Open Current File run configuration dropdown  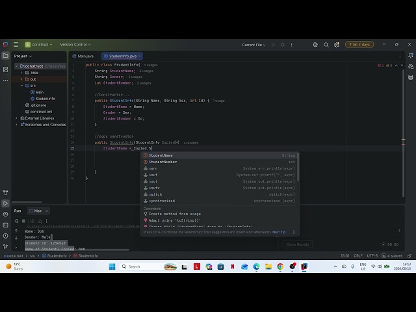253,45
